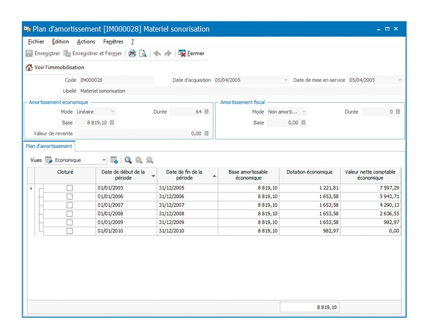The height and width of the screenshot is (332, 428).
Task: Go to the next record arrow
Action: tap(168, 54)
